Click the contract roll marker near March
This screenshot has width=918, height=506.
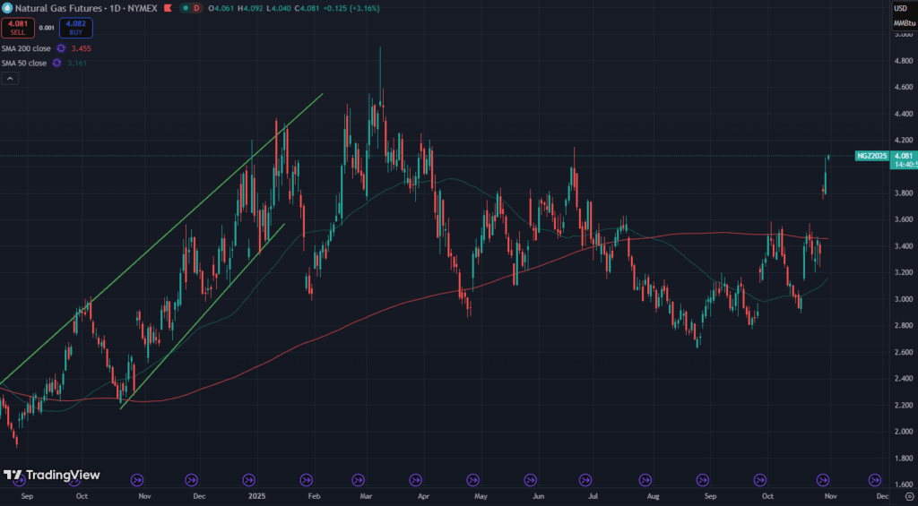pos(359,479)
